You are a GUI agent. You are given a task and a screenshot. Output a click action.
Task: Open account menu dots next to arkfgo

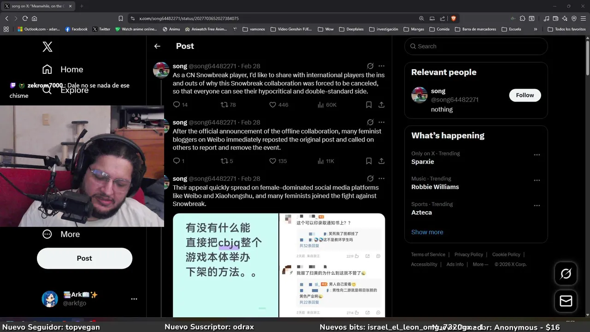(134, 299)
